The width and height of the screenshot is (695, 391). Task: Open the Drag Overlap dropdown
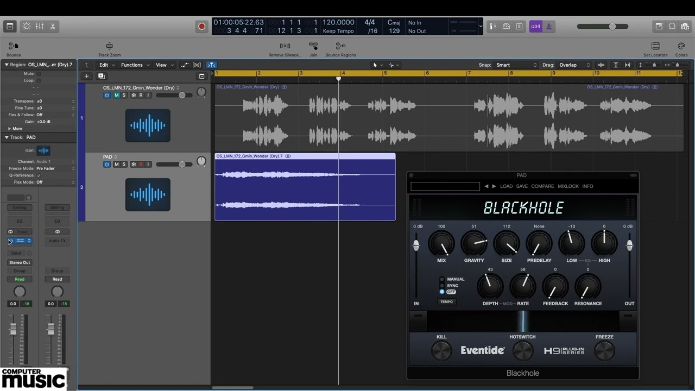(574, 65)
